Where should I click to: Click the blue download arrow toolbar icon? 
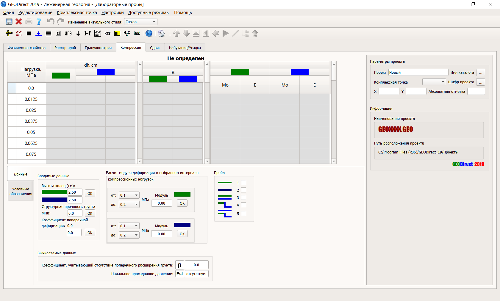(39, 33)
